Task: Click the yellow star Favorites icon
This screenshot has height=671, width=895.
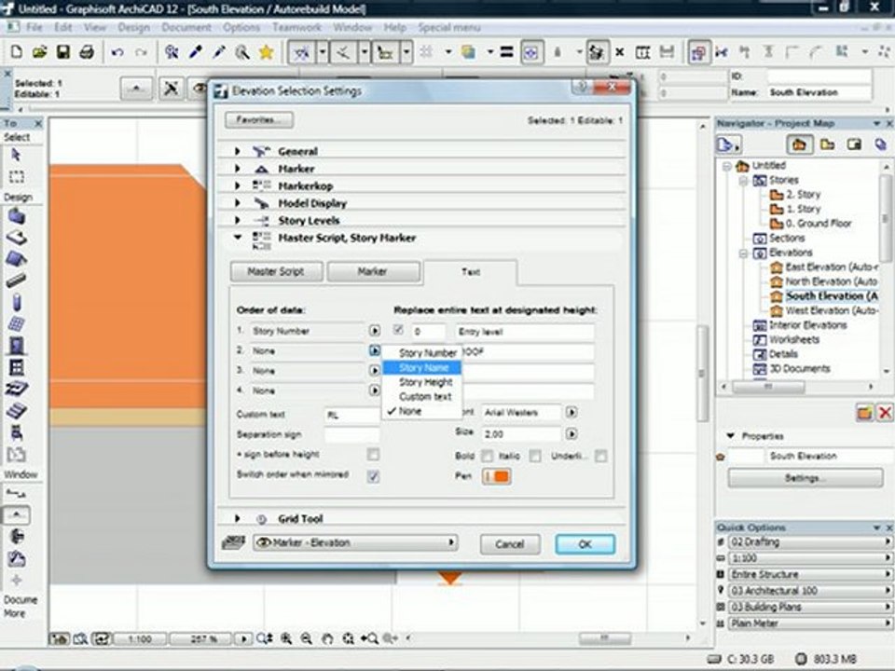Action: tap(266, 53)
